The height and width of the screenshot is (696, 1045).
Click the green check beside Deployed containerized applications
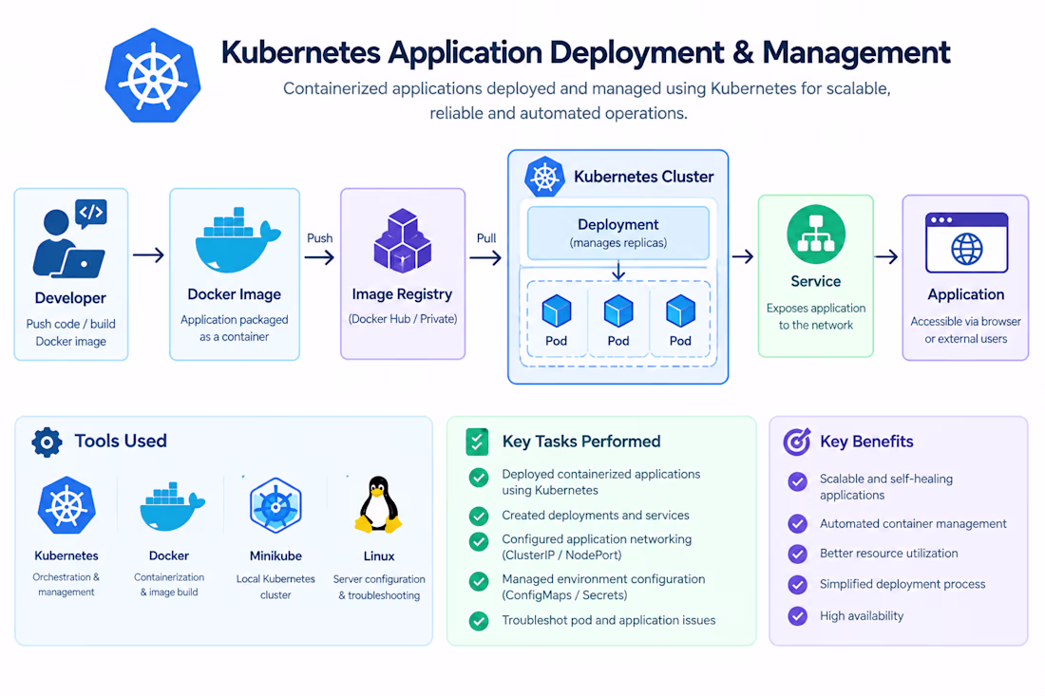pos(479,478)
